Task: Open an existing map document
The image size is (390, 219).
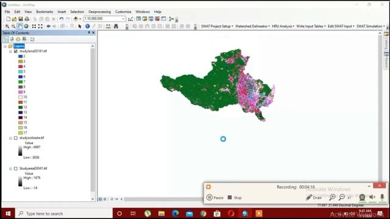Action: point(15,19)
